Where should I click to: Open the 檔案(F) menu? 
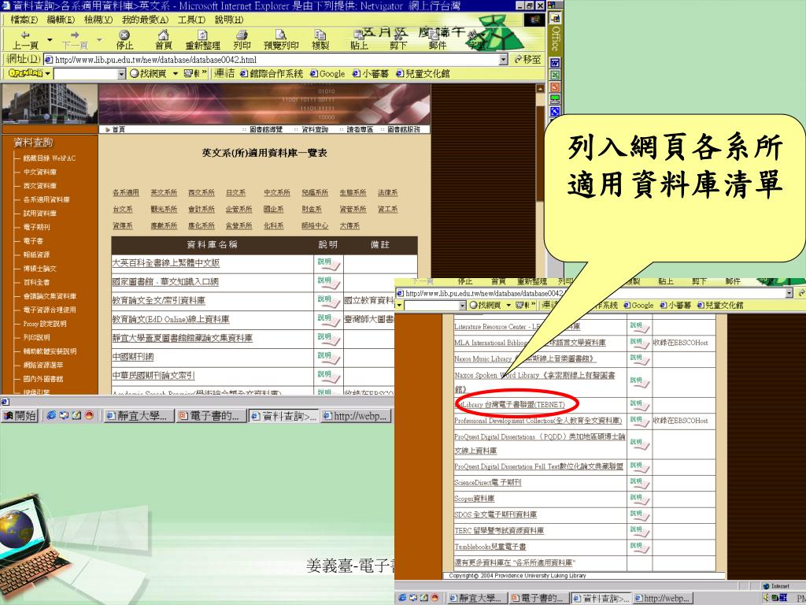click(x=24, y=20)
